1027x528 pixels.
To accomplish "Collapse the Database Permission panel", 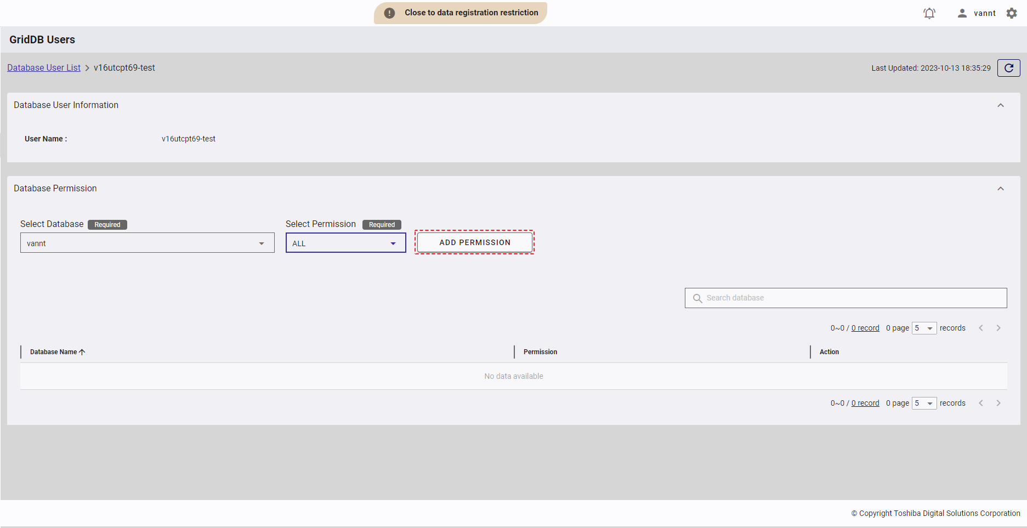I will (x=1000, y=189).
